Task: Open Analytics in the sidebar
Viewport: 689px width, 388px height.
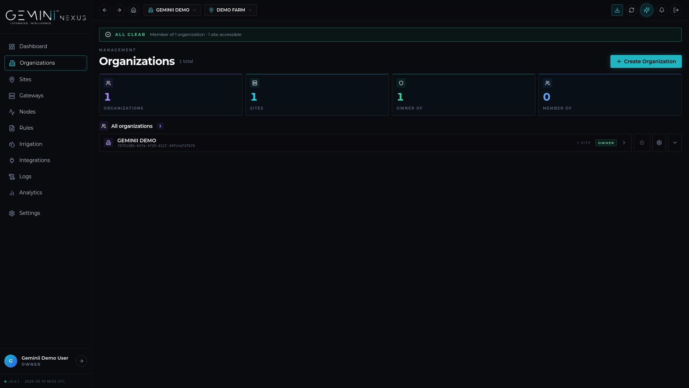Action: [x=46, y=193]
